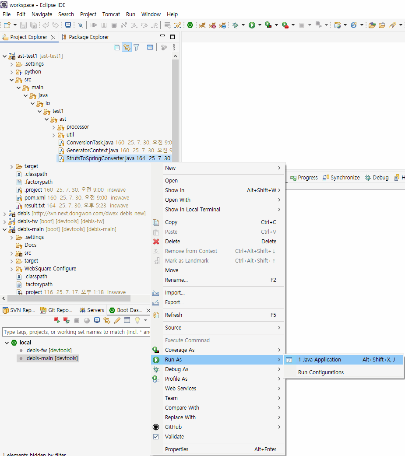This screenshot has height=456, width=405.
Task: Click Boot Dashboard open console icon
Action: [97, 320]
